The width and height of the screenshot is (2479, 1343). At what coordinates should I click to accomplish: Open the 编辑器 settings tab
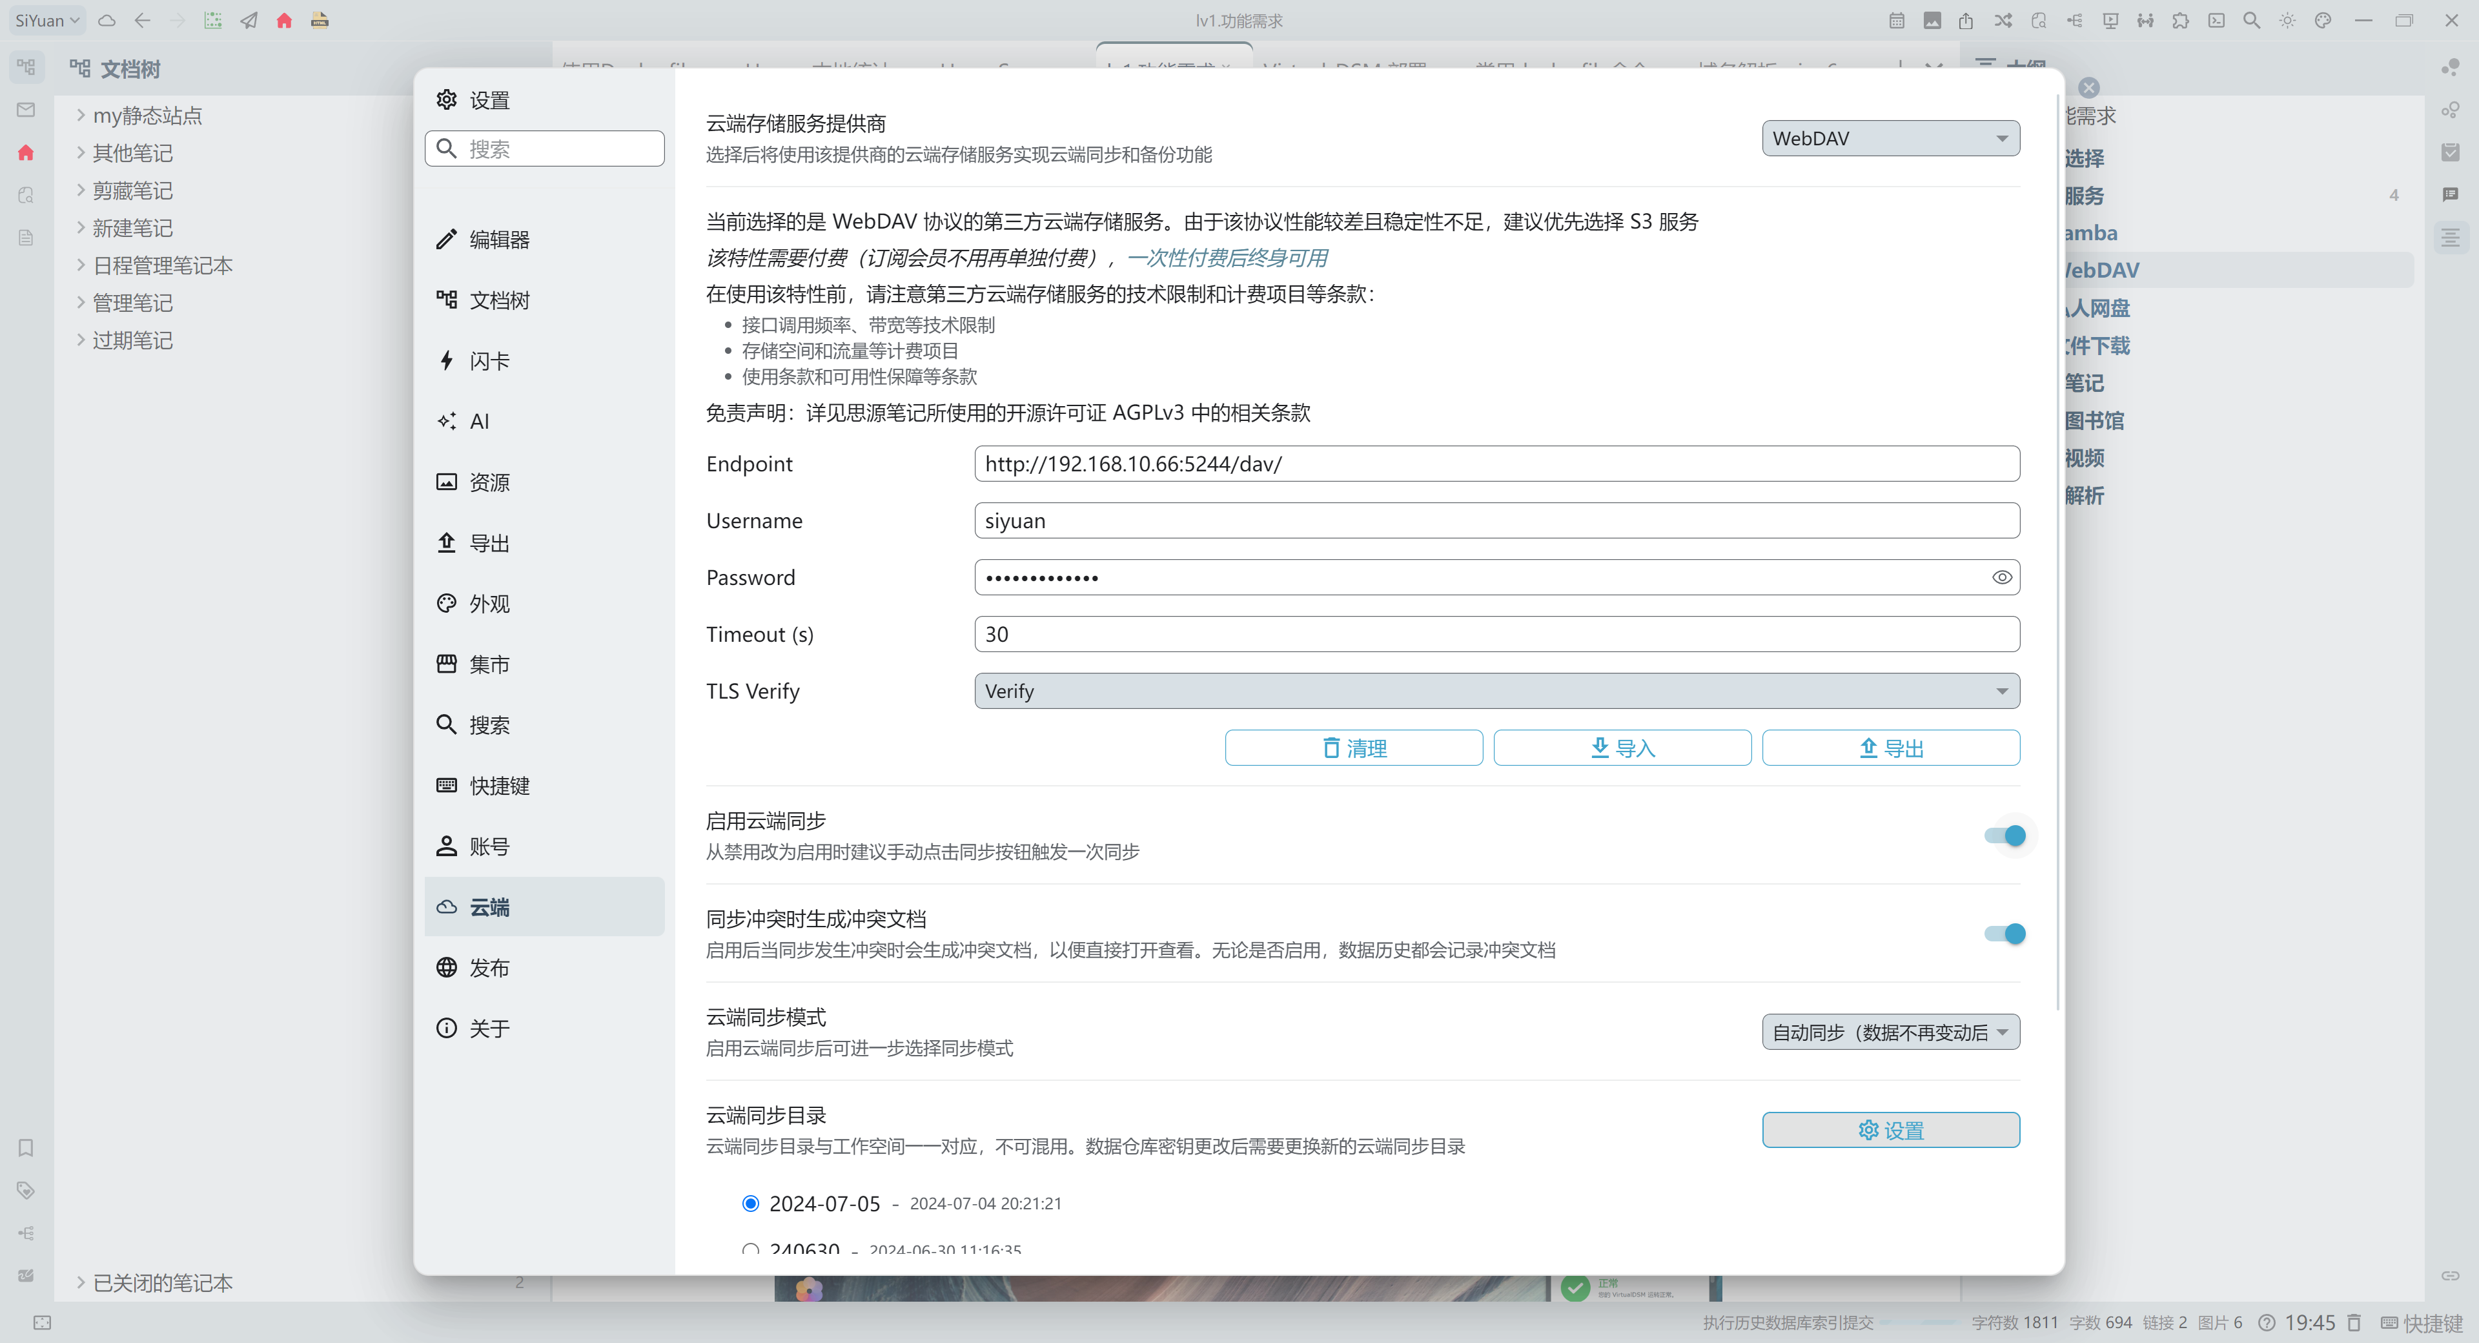point(544,240)
